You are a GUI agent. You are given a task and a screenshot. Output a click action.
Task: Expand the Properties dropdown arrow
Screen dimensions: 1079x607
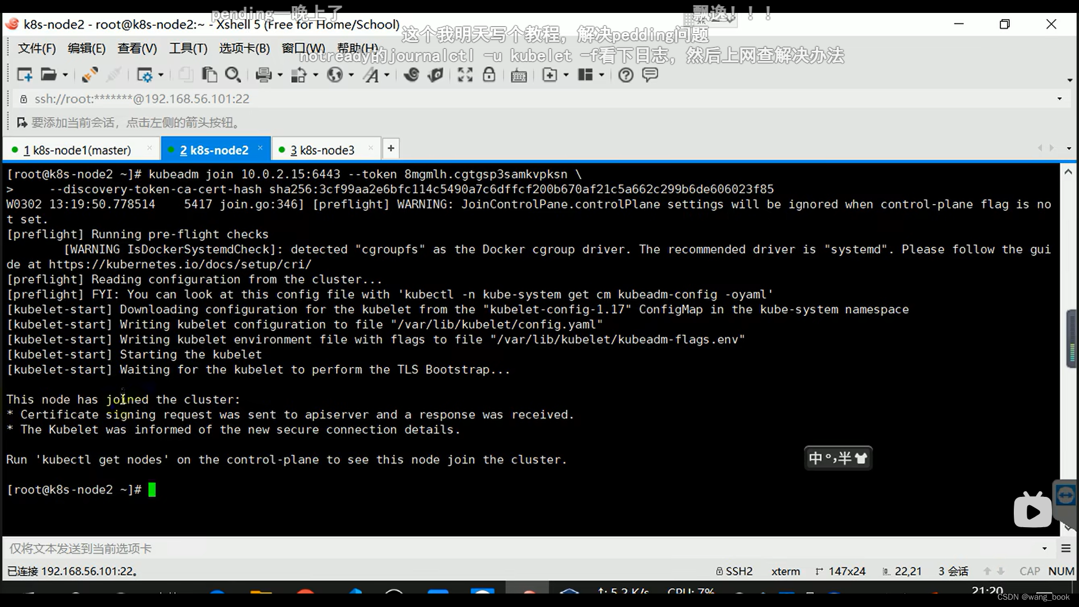click(x=161, y=75)
